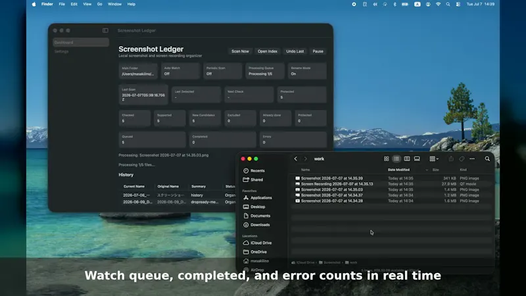Click the volume menu bar icon

375,4
